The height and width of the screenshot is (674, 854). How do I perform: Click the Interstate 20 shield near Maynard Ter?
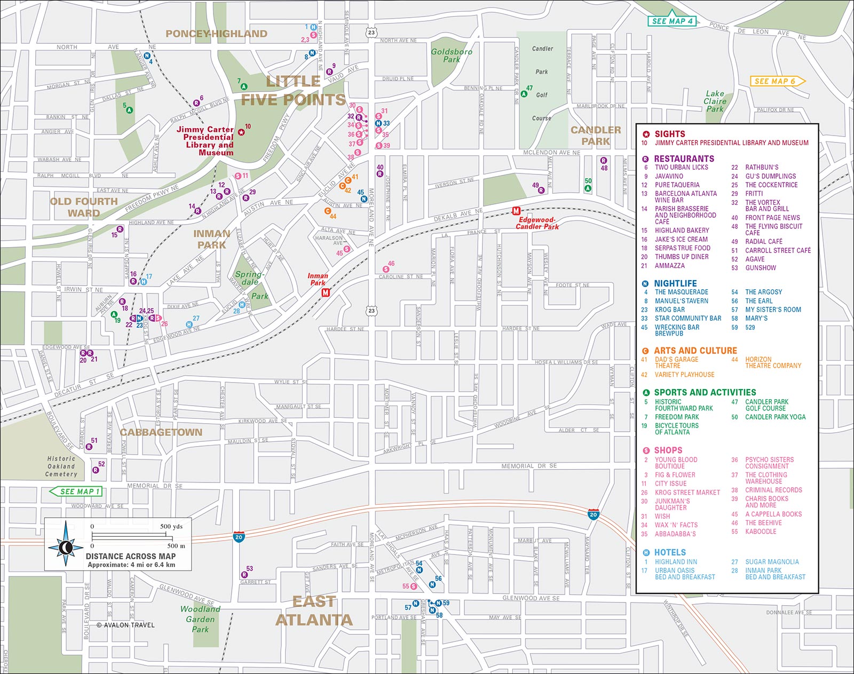point(594,514)
